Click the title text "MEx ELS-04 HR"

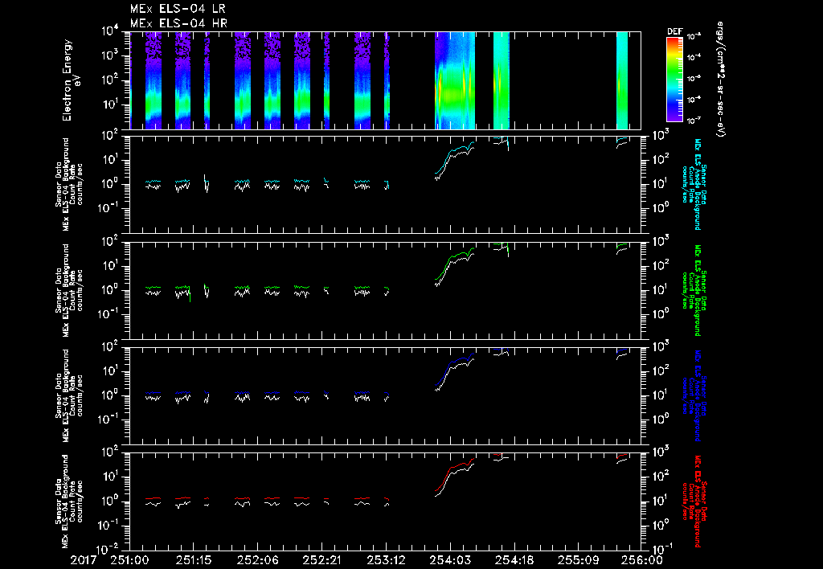pos(178,23)
